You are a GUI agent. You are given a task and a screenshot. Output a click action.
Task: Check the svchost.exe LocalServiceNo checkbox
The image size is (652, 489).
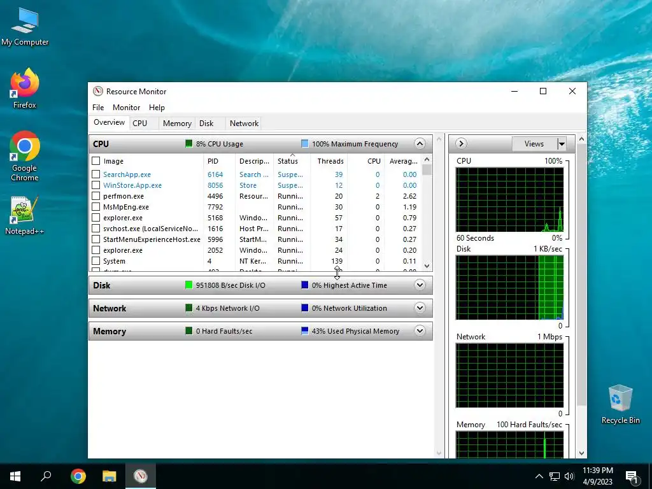(96, 229)
